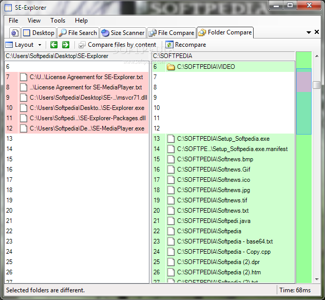Click the SE-Explorer.exe file icon
This screenshot has height=300, width=325.
pos(24,108)
